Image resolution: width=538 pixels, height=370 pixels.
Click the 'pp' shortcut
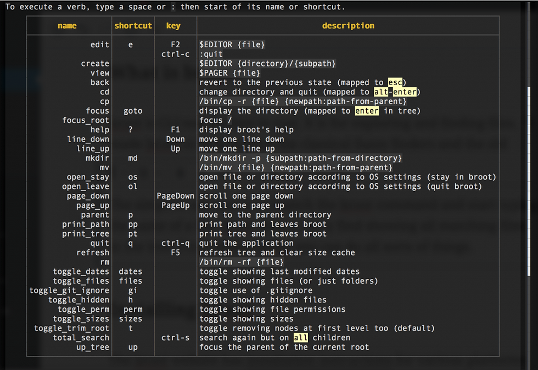(133, 225)
